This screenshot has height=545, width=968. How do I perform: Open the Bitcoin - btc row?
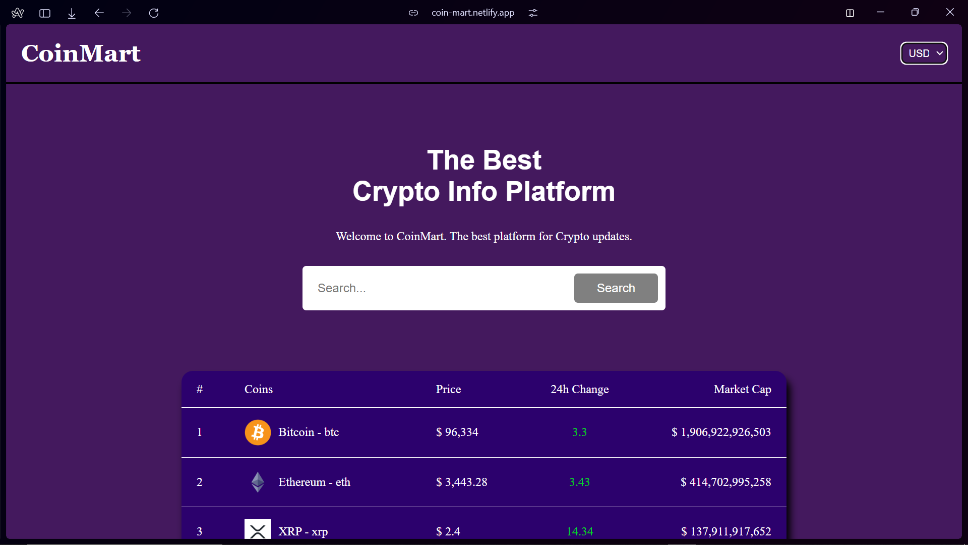[x=484, y=432]
